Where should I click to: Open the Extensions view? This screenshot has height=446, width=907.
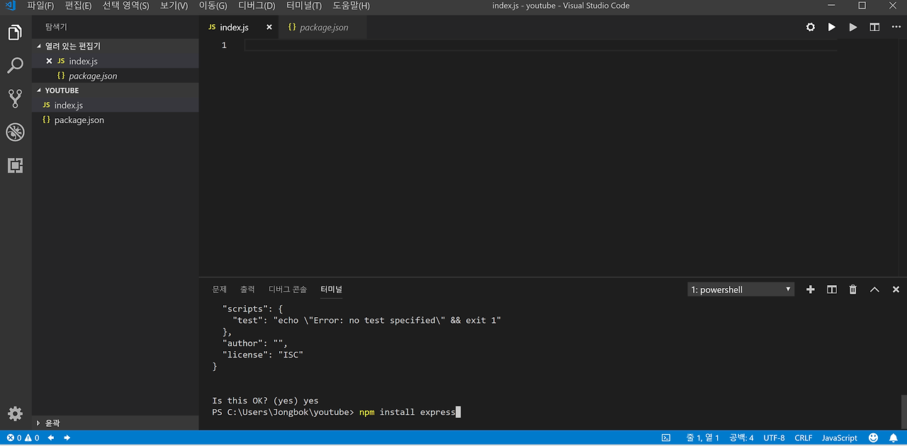(x=15, y=166)
